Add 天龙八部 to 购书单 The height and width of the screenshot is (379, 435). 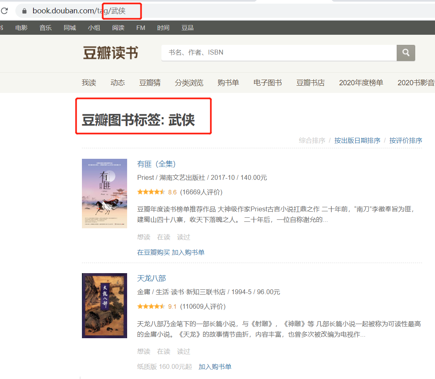pyautogui.click(x=215, y=367)
